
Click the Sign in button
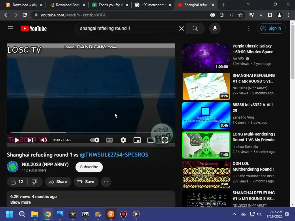coord(271,28)
